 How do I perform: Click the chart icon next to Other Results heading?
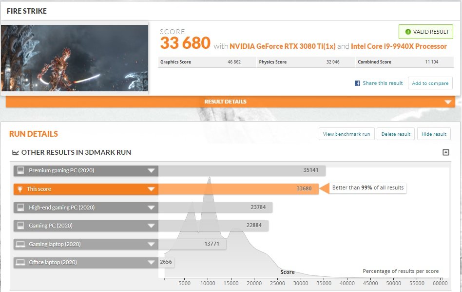pyautogui.click(x=15, y=153)
